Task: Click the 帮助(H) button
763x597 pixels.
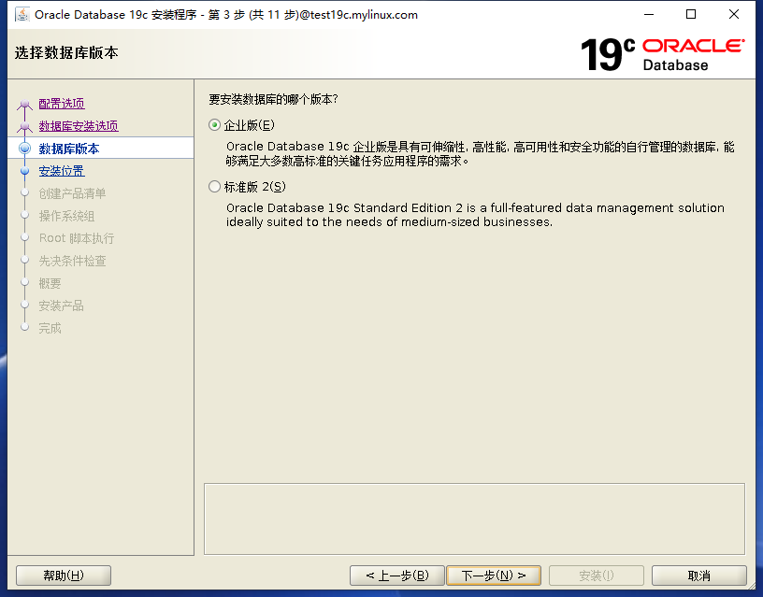Action: click(64, 576)
